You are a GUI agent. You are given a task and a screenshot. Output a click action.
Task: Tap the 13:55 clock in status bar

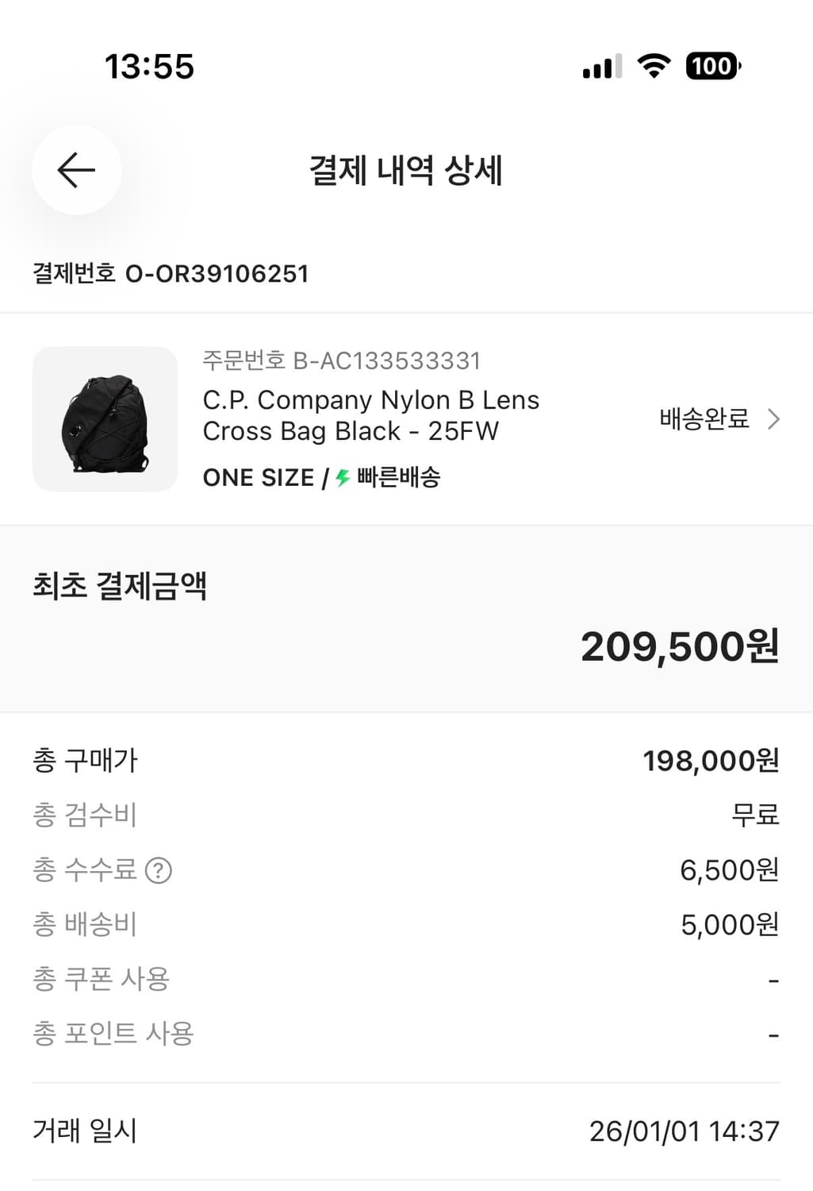click(149, 67)
